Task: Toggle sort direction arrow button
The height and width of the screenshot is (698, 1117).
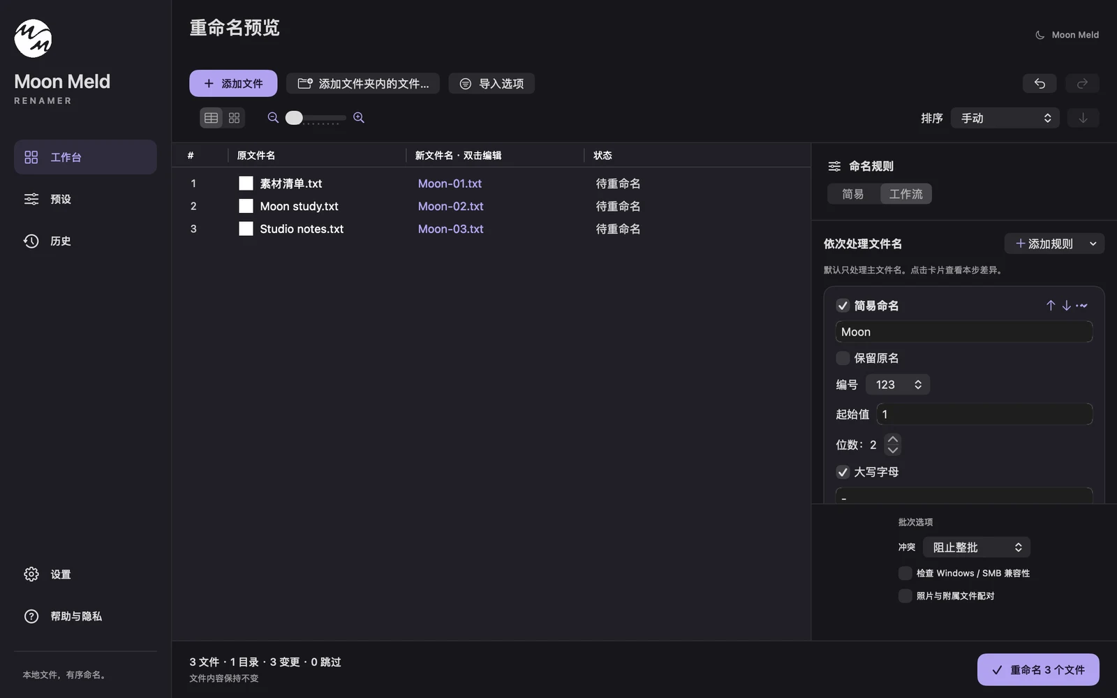Action: (1083, 118)
